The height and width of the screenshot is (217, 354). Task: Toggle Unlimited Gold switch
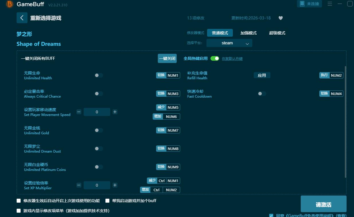coord(99,130)
